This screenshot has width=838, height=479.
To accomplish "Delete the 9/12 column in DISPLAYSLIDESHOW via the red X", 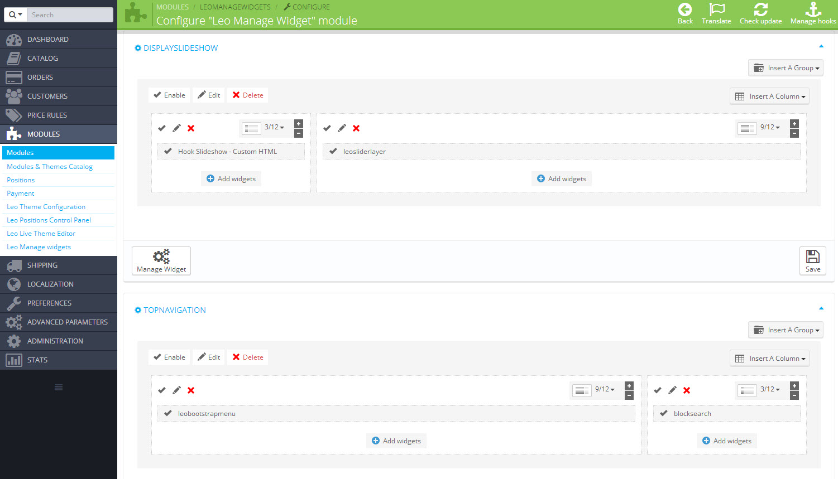I will (x=356, y=128).
